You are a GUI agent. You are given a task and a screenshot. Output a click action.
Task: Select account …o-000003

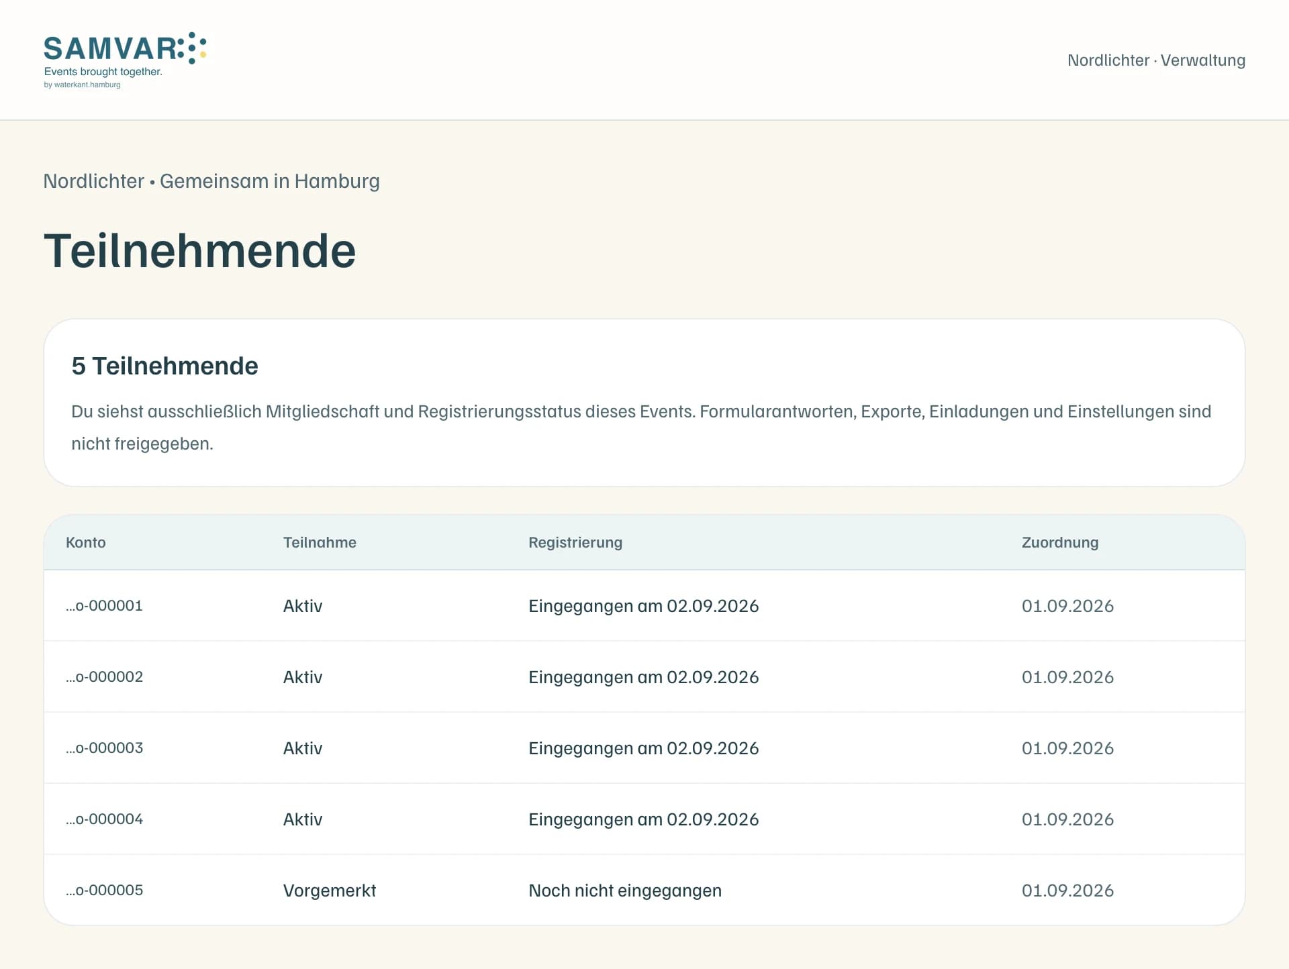click(x=105, y=748)
